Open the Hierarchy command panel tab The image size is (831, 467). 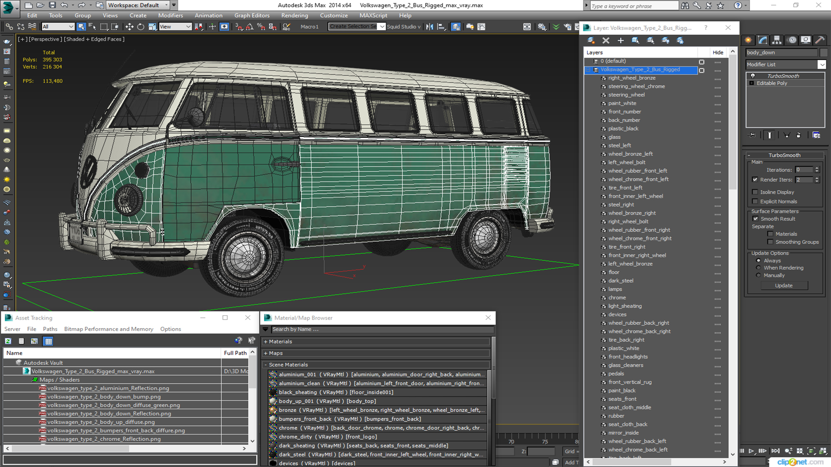tap(777, 40)
